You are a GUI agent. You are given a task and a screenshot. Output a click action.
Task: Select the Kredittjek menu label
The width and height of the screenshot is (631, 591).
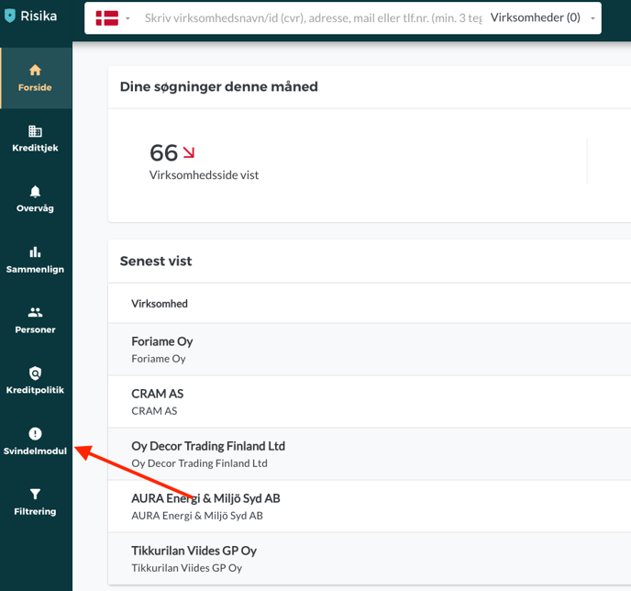(35, 148)
